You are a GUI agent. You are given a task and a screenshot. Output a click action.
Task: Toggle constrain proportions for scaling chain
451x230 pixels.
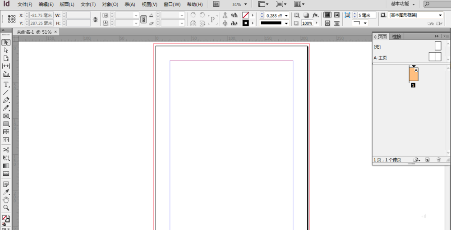(x=143, y=19)
